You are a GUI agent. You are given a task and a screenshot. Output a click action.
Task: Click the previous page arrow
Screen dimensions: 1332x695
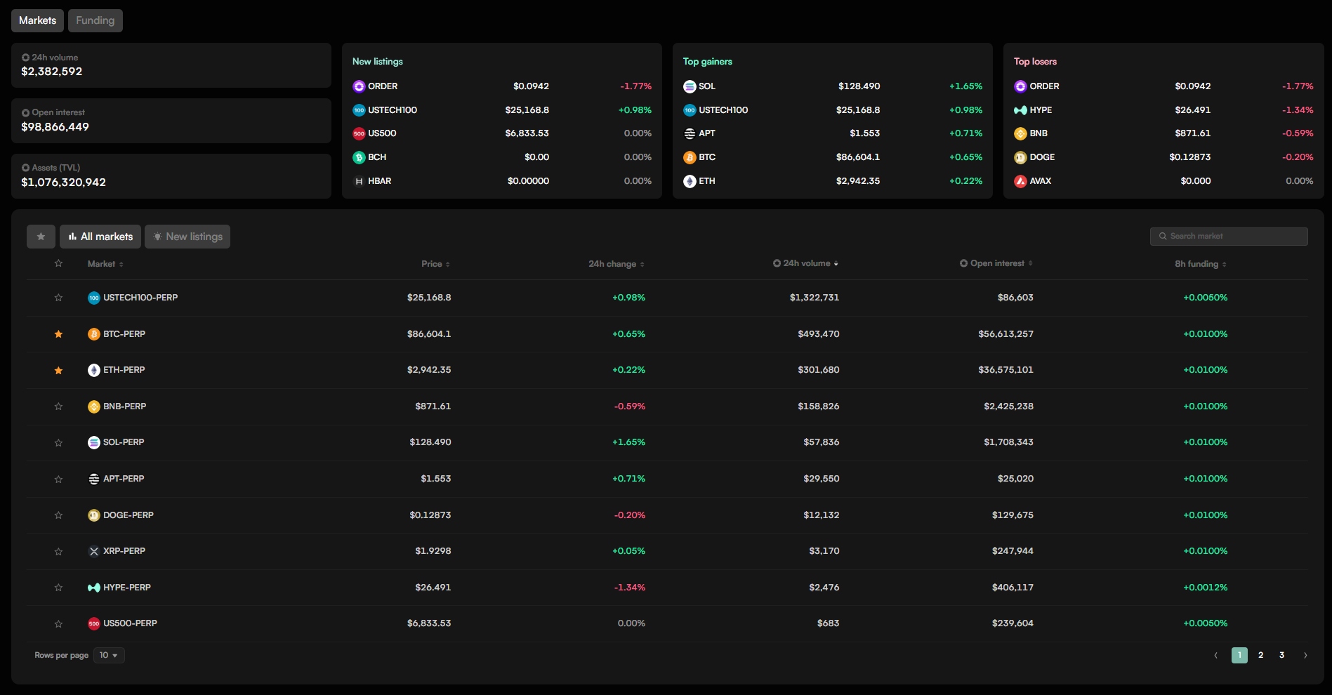tap(1215, 655)
